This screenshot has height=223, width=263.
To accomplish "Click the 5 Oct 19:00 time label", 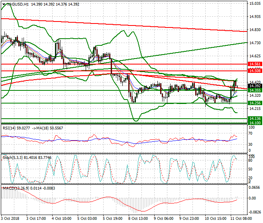I will coord(112,219).
